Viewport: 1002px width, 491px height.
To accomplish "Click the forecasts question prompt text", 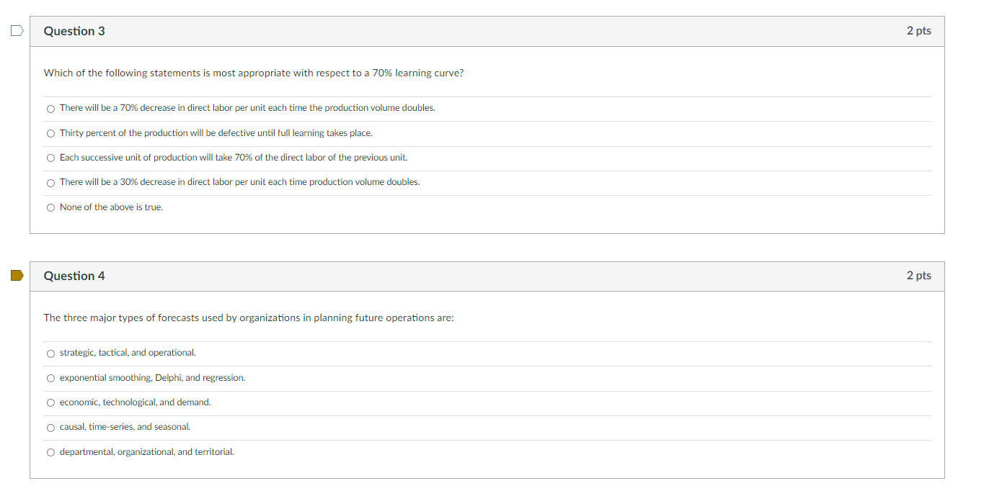I will 248,317.
